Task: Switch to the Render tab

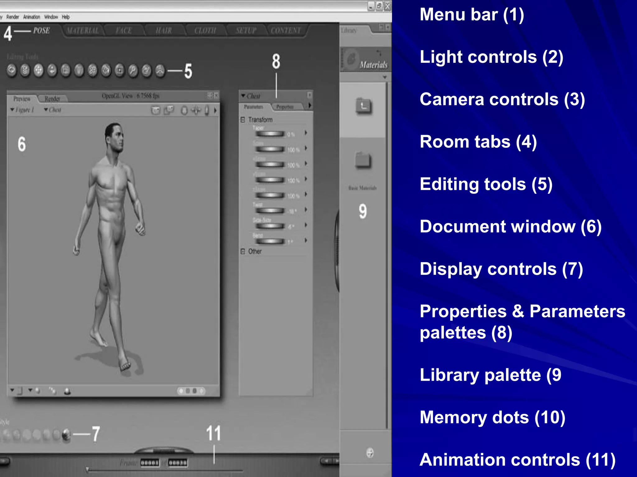Action: (52, 99)
